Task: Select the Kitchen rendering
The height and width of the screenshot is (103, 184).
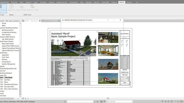Action: (x=5, y=60)
